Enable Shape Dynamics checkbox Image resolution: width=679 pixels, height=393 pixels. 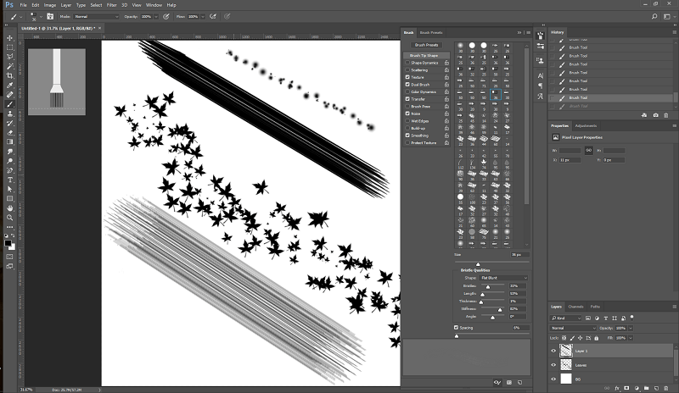click(407, 63)
